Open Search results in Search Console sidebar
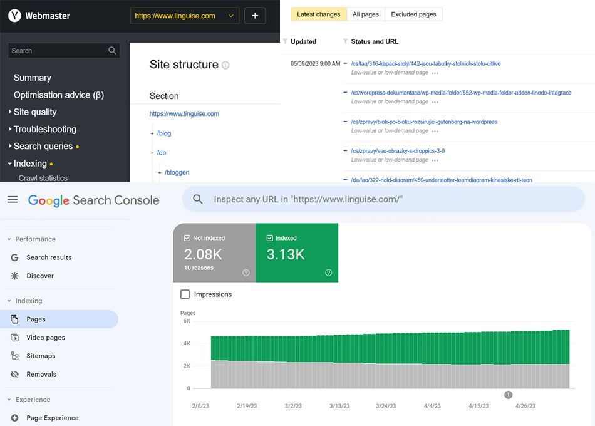Screen dimensions: 595x426 coord(49,257)
